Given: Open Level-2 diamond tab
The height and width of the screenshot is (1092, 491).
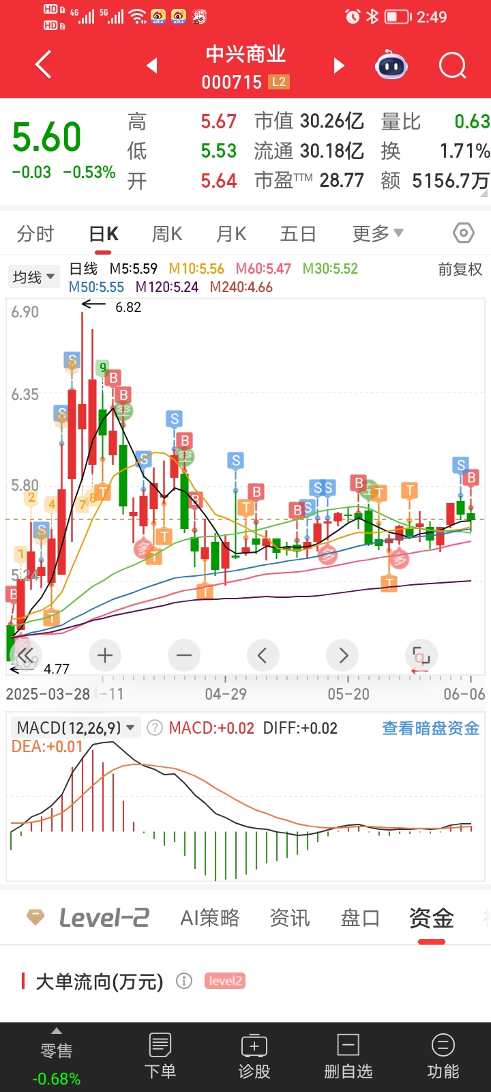Looking at the screenshot, I should (87, 918).
